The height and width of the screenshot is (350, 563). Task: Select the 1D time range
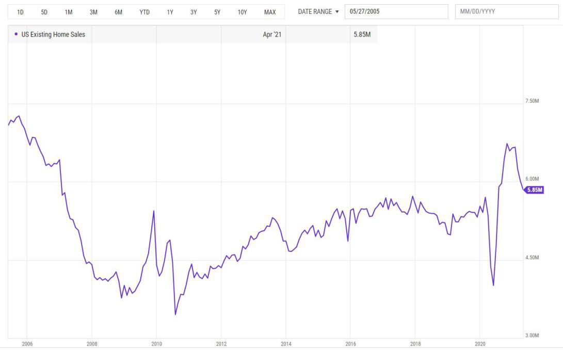pyautogui.click(x=21, y=12)
